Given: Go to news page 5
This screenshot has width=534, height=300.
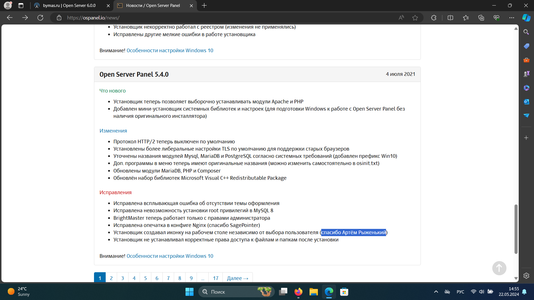Looking at the screenshot, I should tap(145, 278).
